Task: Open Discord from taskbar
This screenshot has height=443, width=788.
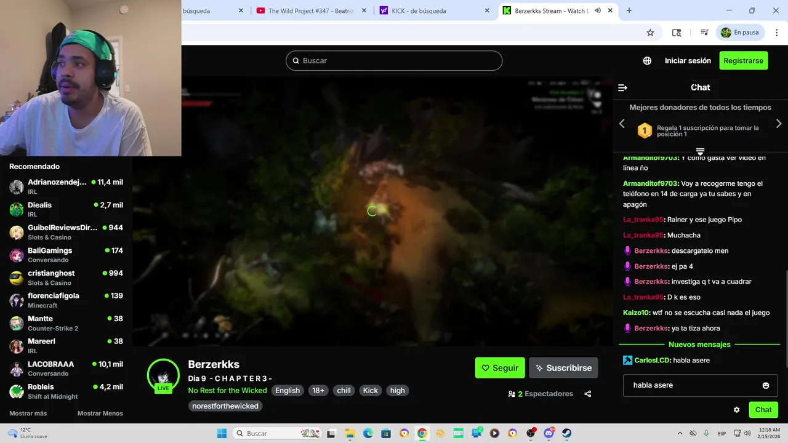Action: click(549, 433)
